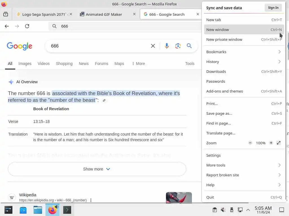Click the blue magnifier search button
This screenshot has width=289, height=216.
coord(189,46)
